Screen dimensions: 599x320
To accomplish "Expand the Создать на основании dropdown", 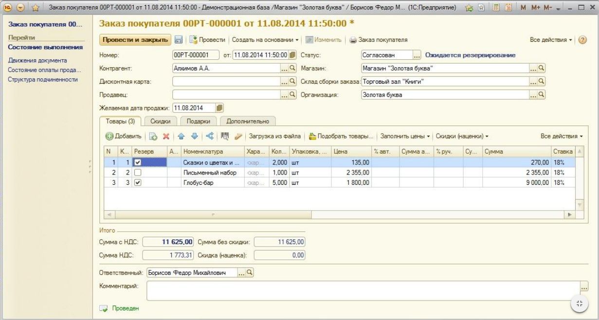I will (x=265, y=40).
